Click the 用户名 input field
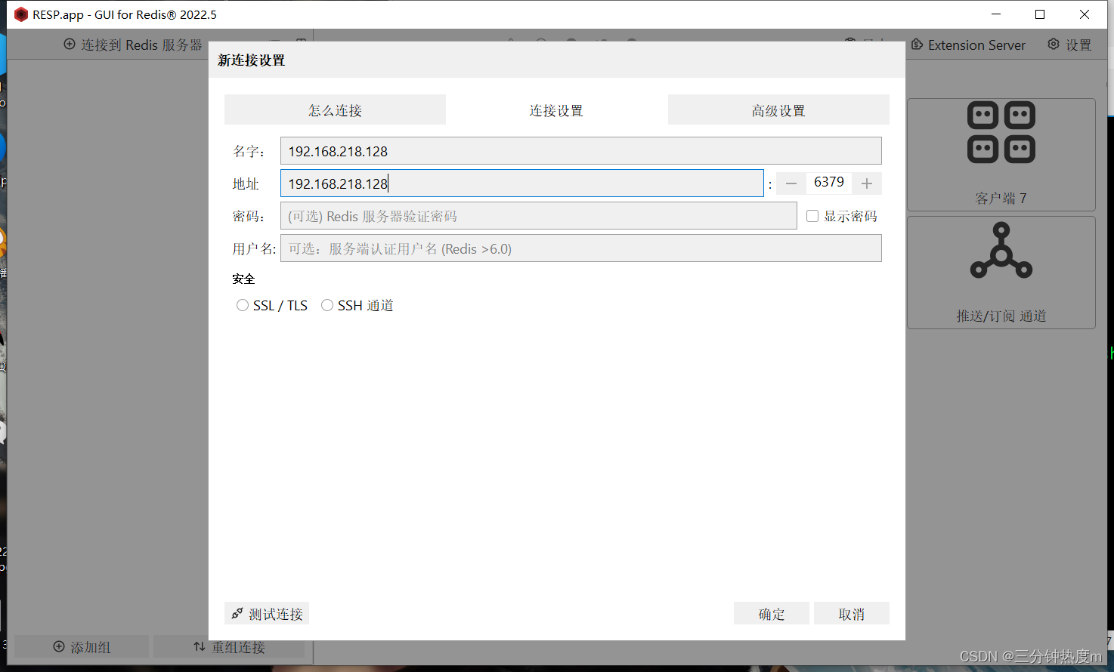Screen dimensions: 1114x672 [580, 248]
